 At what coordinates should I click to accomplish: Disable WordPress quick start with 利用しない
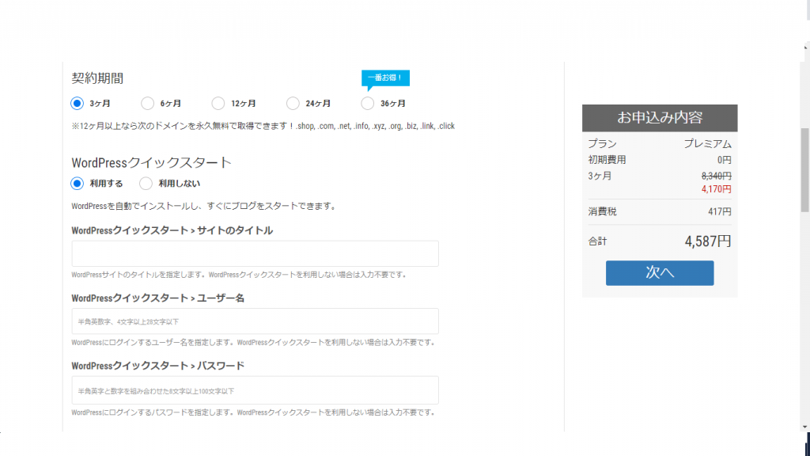[146, 184]
